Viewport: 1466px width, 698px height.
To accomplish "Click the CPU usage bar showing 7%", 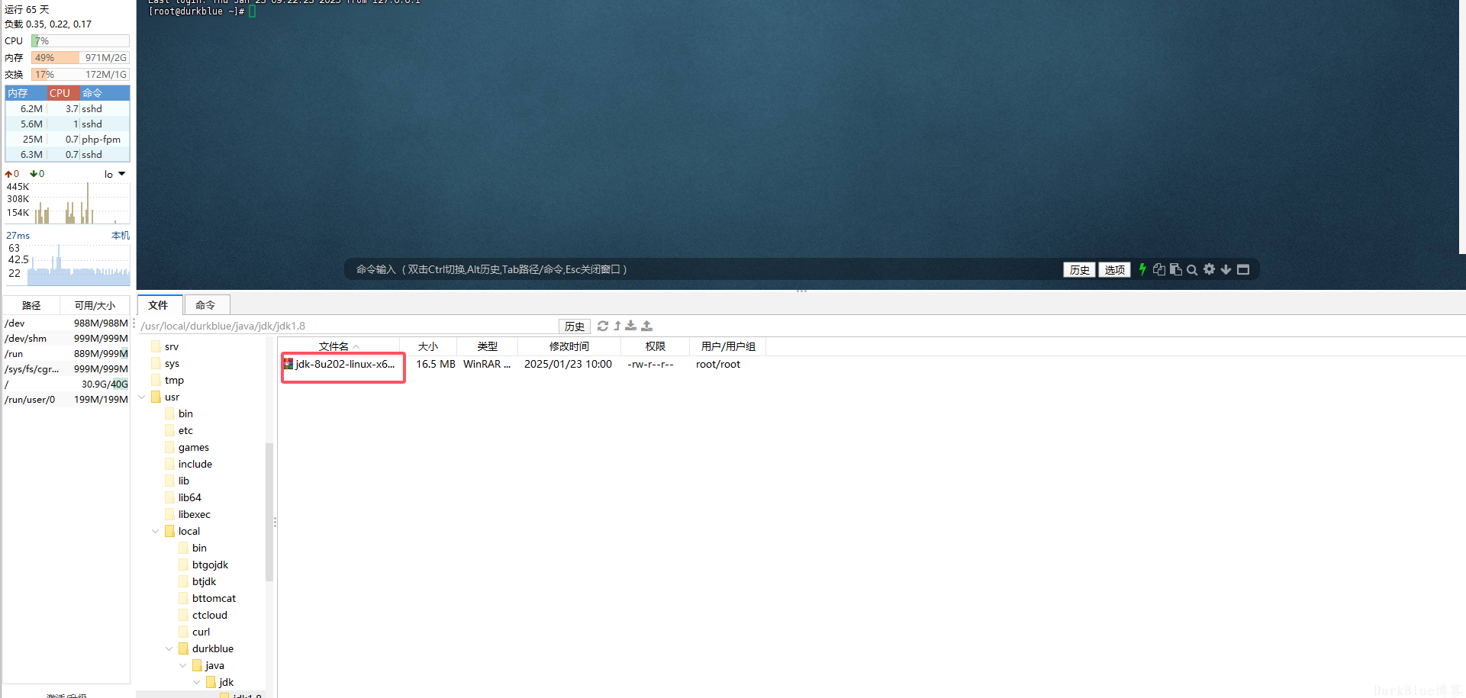I will click(80, 40).
